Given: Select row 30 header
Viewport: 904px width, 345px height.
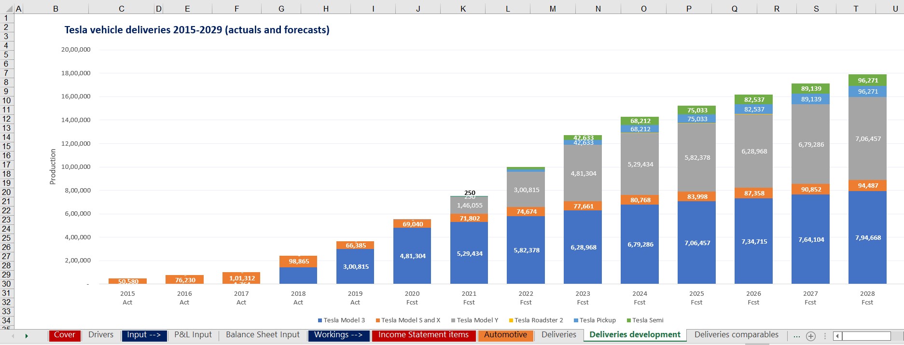Looking at the screenshot, I should tap(6, 284).
